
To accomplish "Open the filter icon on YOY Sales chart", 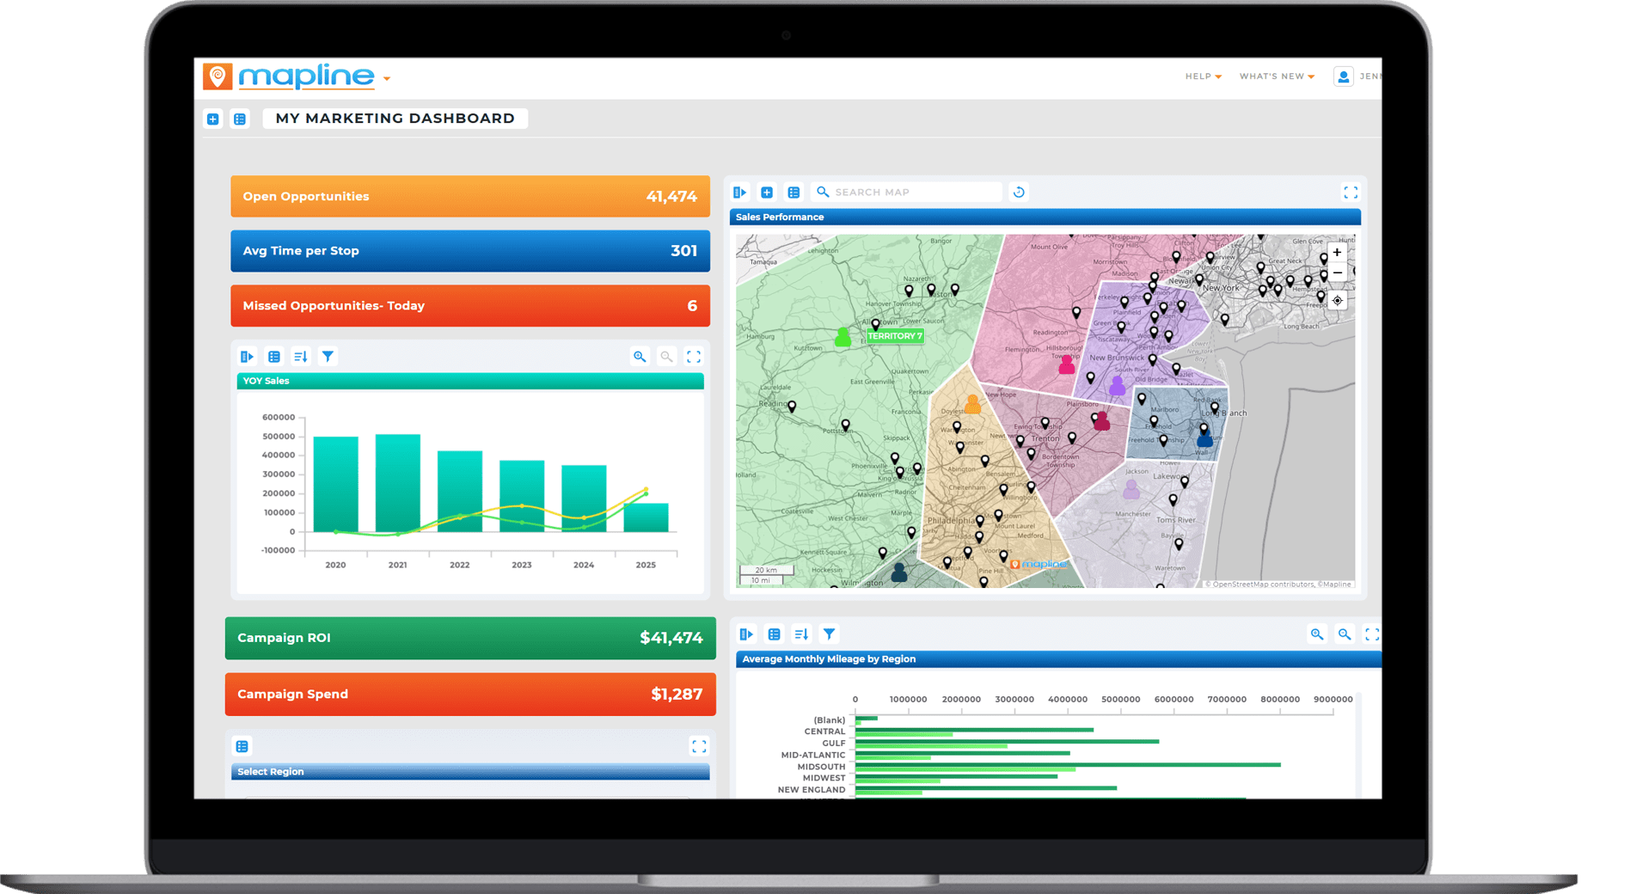I will click(x=328, y=356).
